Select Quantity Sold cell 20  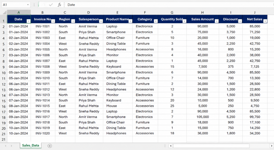click(172, 100)
